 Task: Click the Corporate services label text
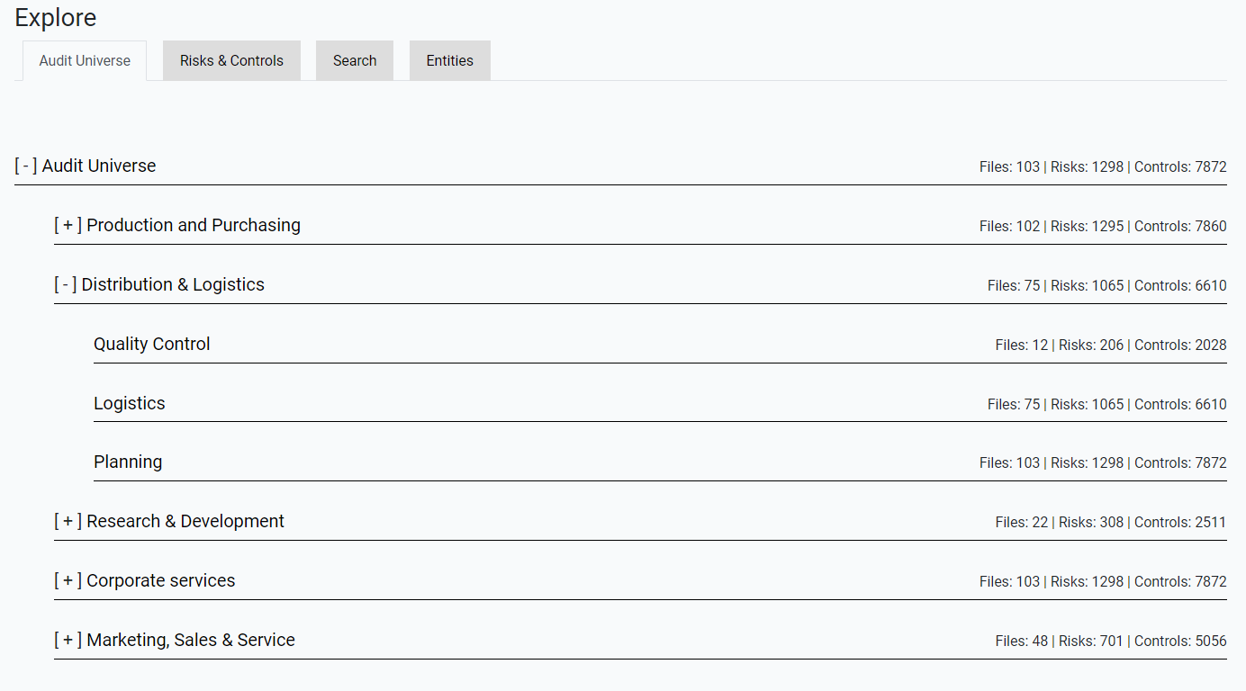(x=161, y=581)
